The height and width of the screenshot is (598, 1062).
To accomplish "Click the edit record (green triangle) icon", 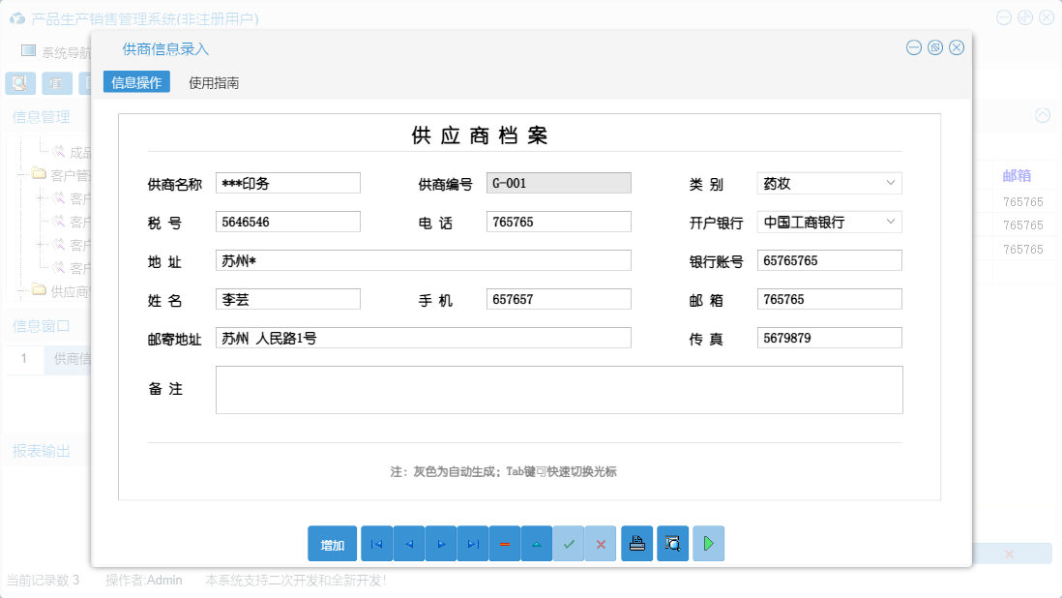I will point(537,543).
